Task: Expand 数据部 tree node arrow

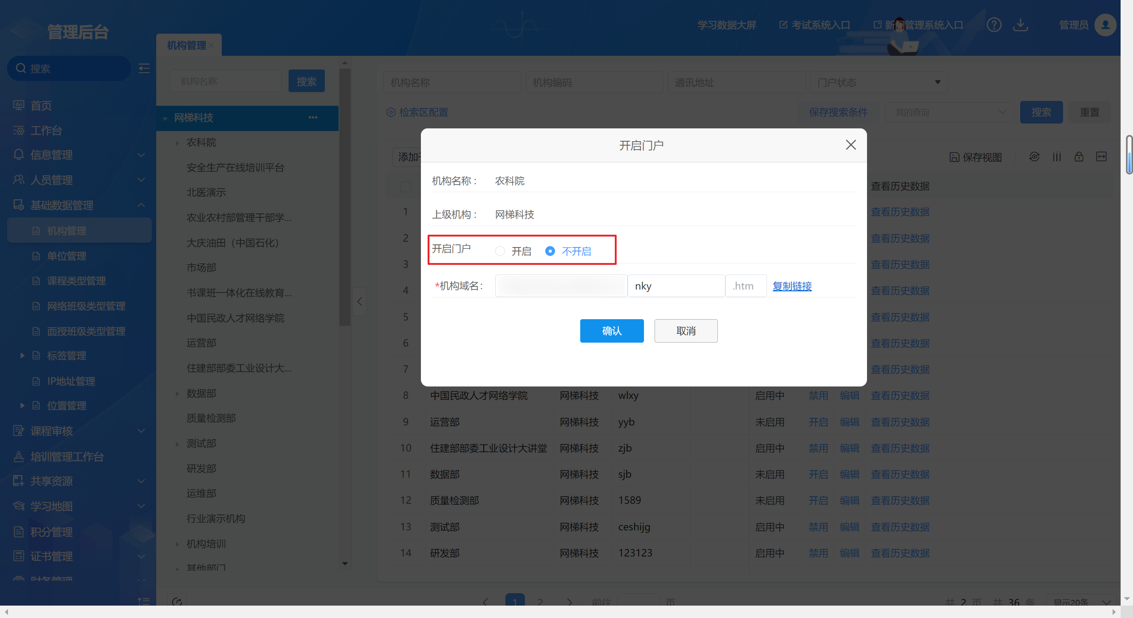Action: coord(177,394)
